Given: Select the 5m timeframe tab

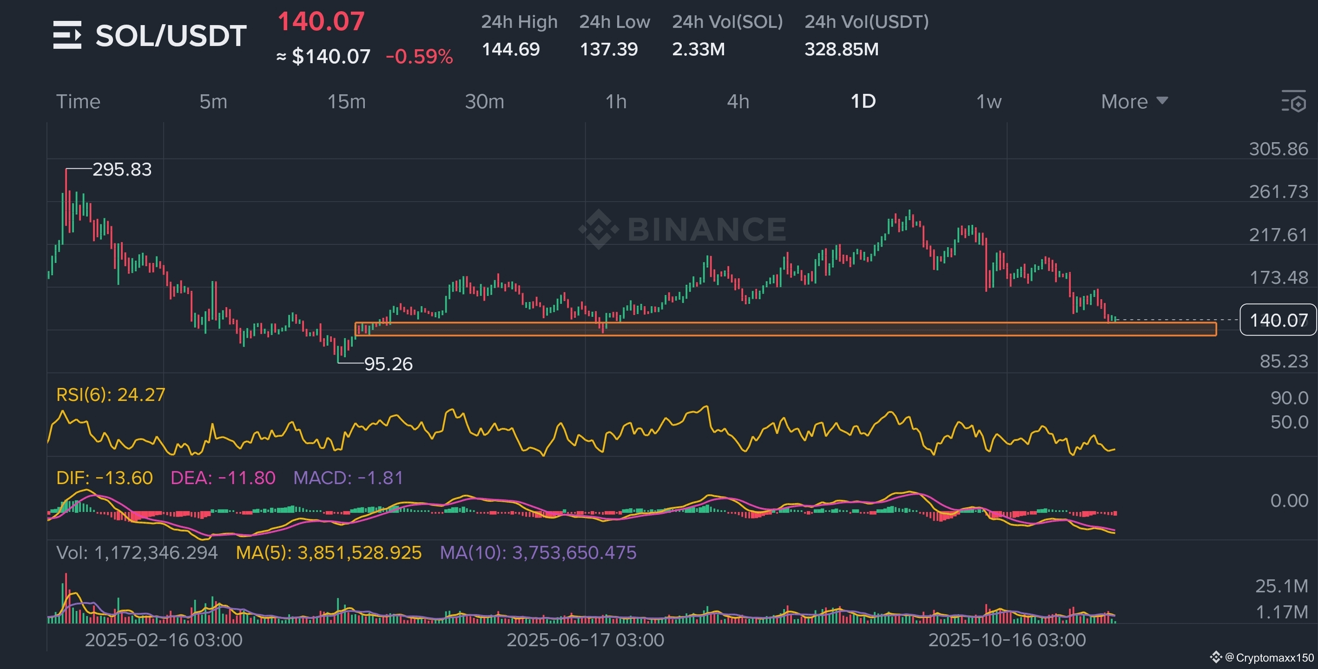Looking at the screenshot, I should pos(213,101).
